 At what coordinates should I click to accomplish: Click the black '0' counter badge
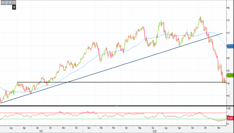[x=14, y=7]
